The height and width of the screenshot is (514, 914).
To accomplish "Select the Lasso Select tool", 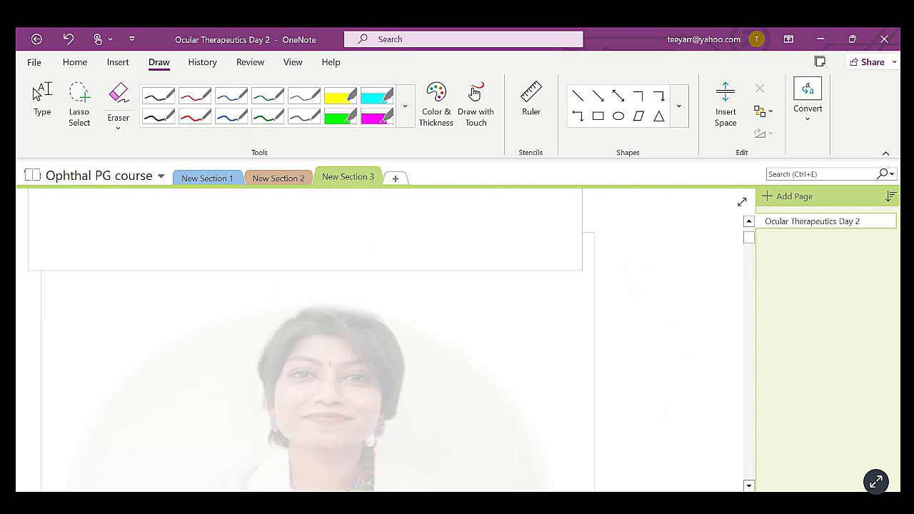I will 79,104.
